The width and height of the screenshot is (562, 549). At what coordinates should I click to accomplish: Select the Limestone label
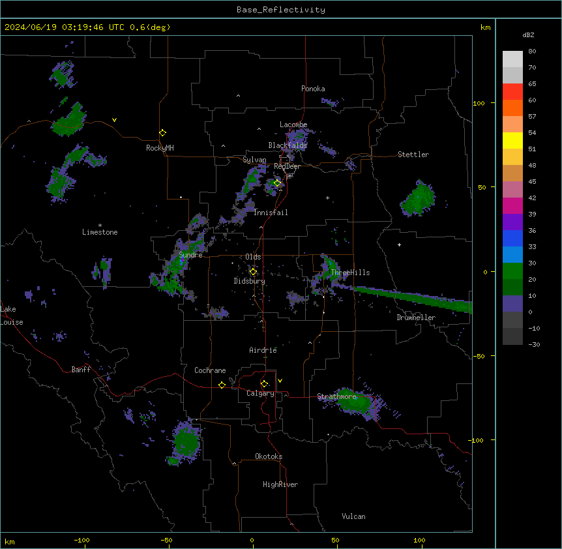[100, 232]
